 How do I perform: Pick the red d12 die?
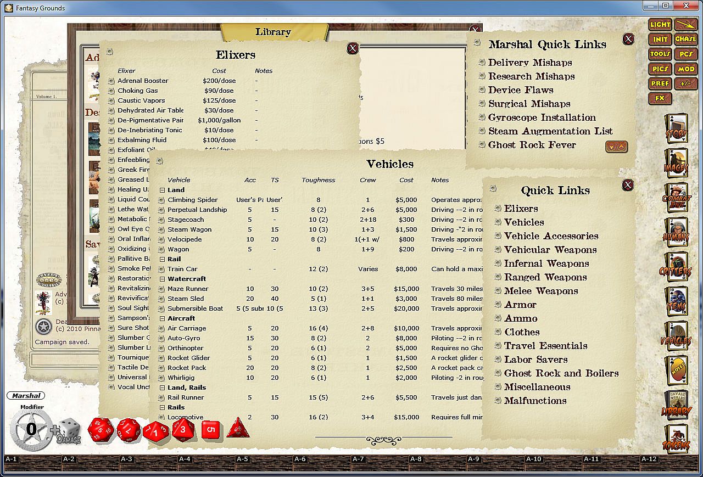129,430
